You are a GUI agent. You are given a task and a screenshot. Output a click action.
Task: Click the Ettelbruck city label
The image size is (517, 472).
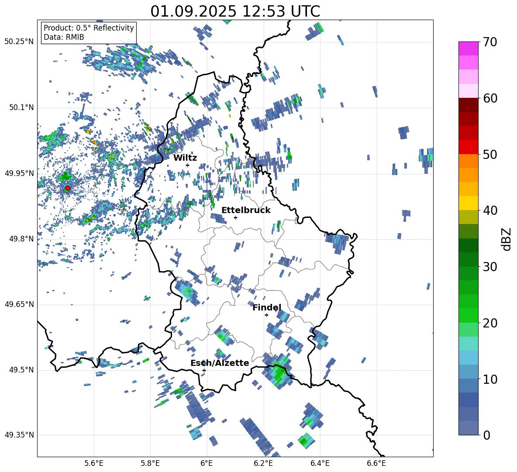(246, 210)
